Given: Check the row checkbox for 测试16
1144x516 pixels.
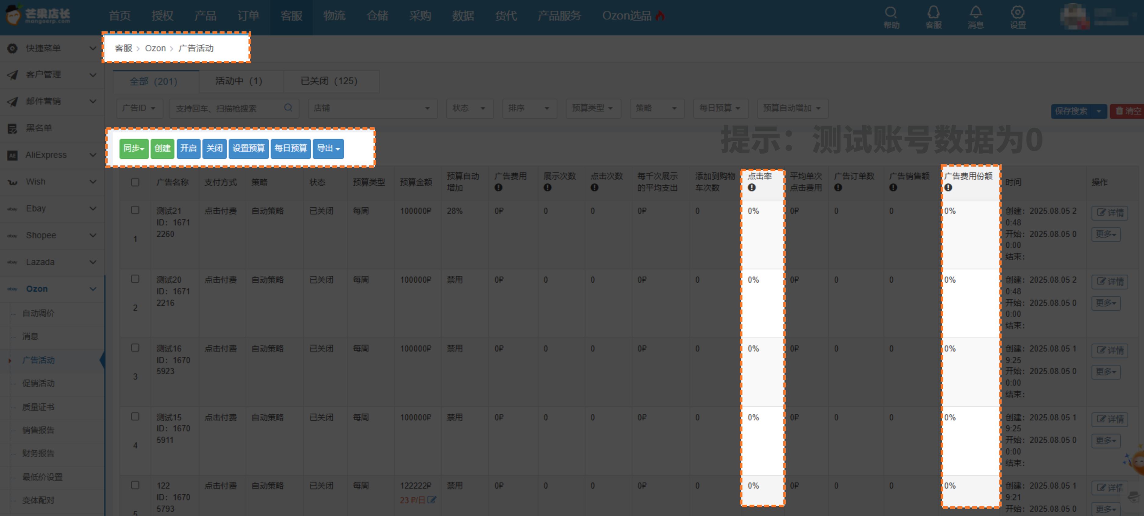Looking at the screenshot, I should click(135, 348).
